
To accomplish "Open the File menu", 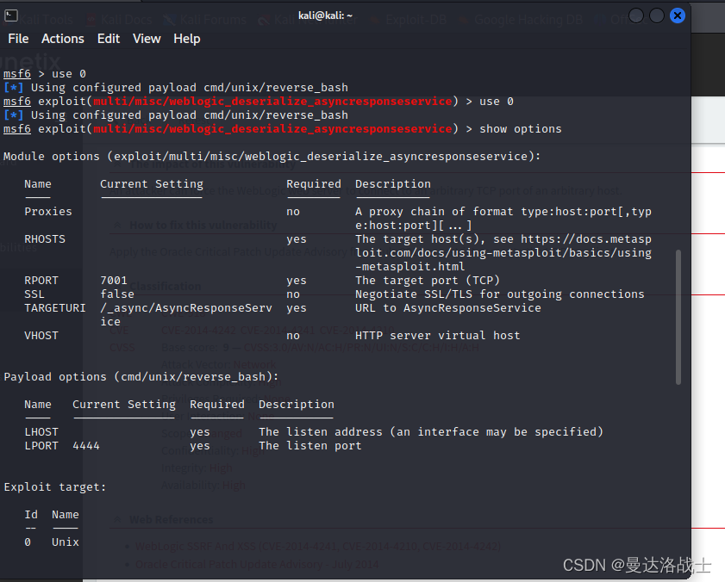I will tap(18, 39).
